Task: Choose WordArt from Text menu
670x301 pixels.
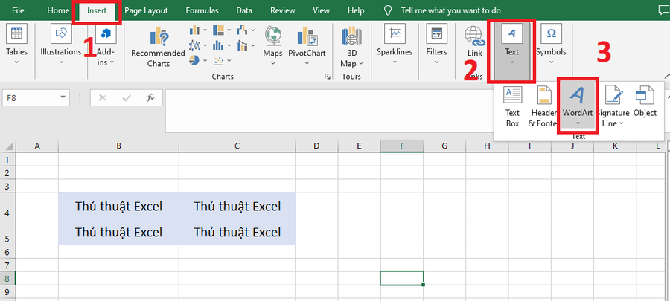Action: point(578,106)
